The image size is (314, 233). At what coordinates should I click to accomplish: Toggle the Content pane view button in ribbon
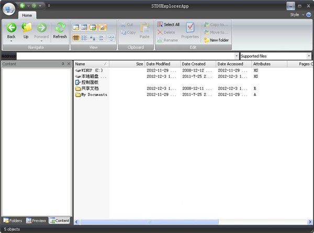pos(93,27)
